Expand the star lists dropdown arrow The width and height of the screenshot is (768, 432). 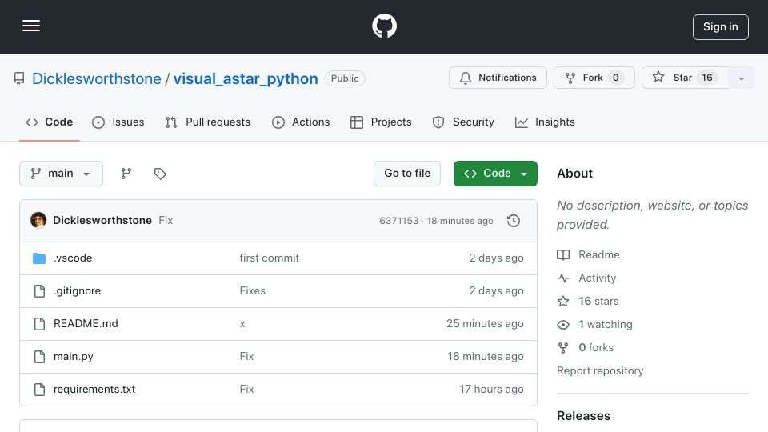(741, 78)
